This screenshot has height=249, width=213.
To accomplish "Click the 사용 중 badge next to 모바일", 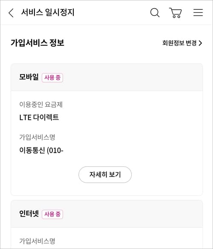I will click(x=52, y=78).
